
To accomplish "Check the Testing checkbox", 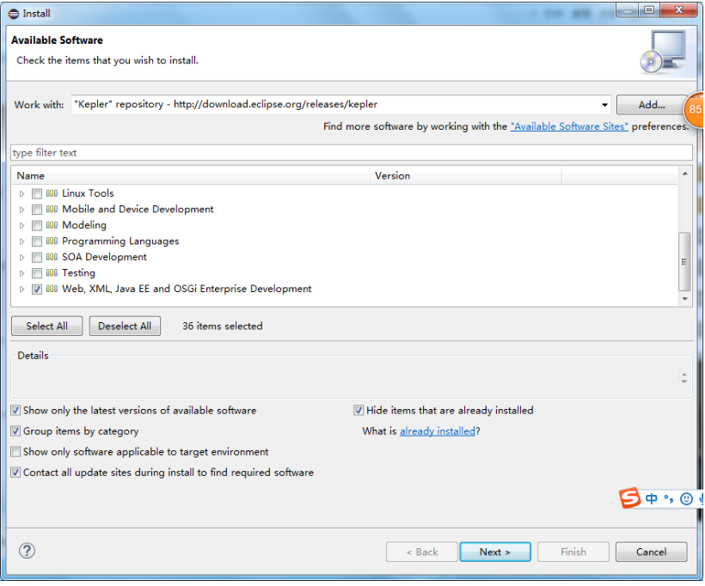I will (37, 273).
